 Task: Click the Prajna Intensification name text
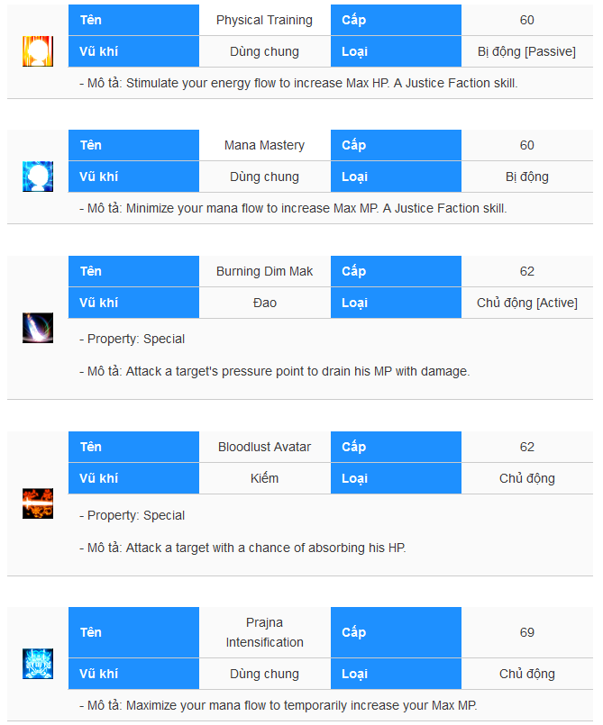(265, 632)
